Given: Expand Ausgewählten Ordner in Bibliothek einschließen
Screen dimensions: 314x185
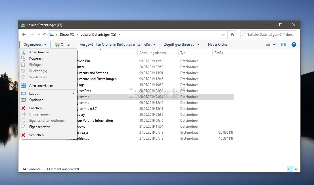Looking at the screenshot, I should coord(117,45).
